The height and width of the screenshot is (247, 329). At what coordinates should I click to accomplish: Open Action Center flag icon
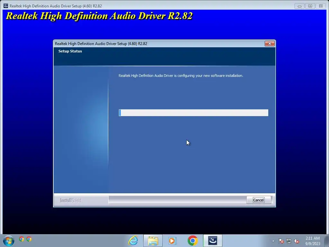[x=281, y=241]
